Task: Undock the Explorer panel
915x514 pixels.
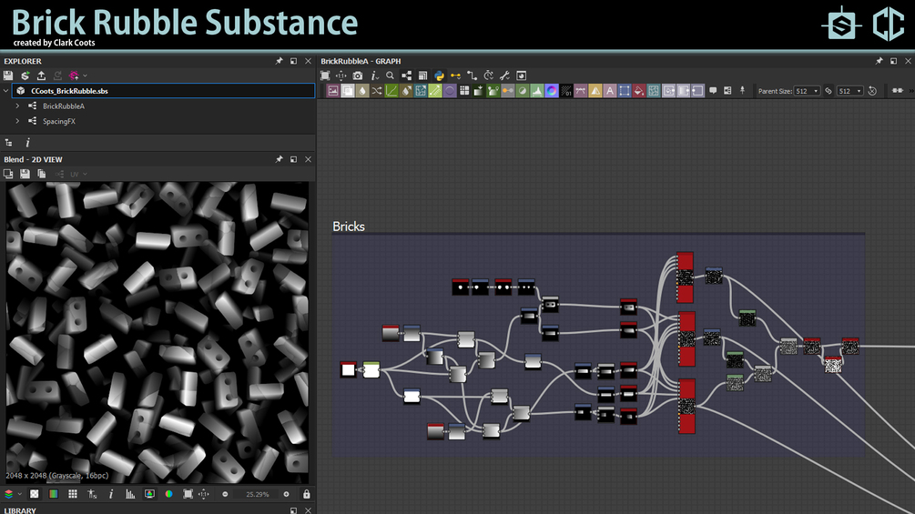Action: [x=293, y=61]
